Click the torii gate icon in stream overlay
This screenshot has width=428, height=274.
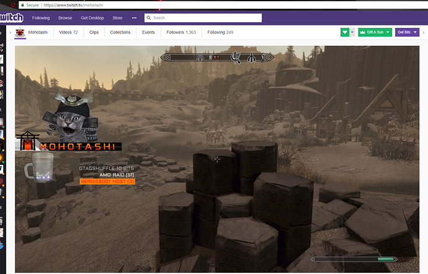(x=27, y=141)
